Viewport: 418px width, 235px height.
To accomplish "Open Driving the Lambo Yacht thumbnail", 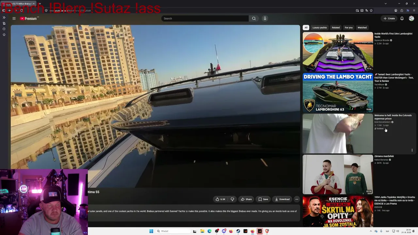I will click(x=338, y=93).
